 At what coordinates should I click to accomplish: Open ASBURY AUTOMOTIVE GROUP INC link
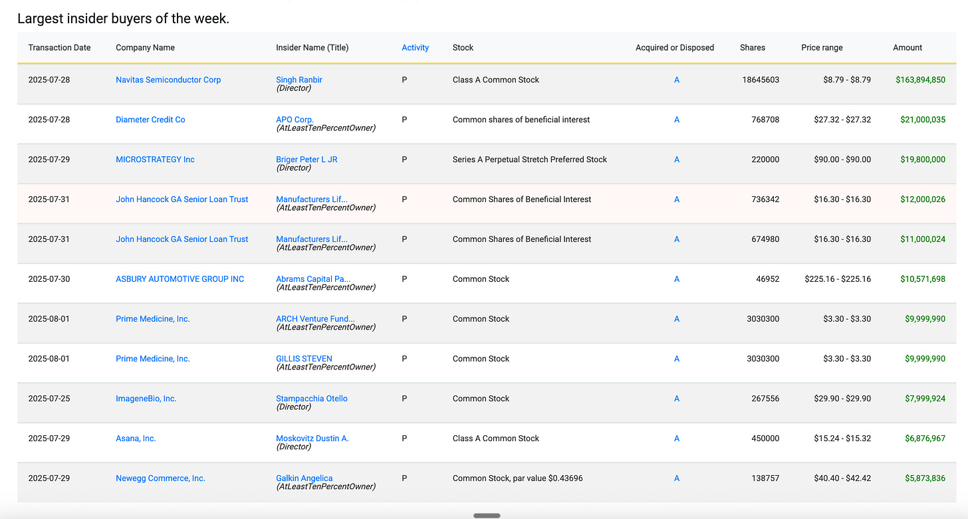tap(180, 279)
